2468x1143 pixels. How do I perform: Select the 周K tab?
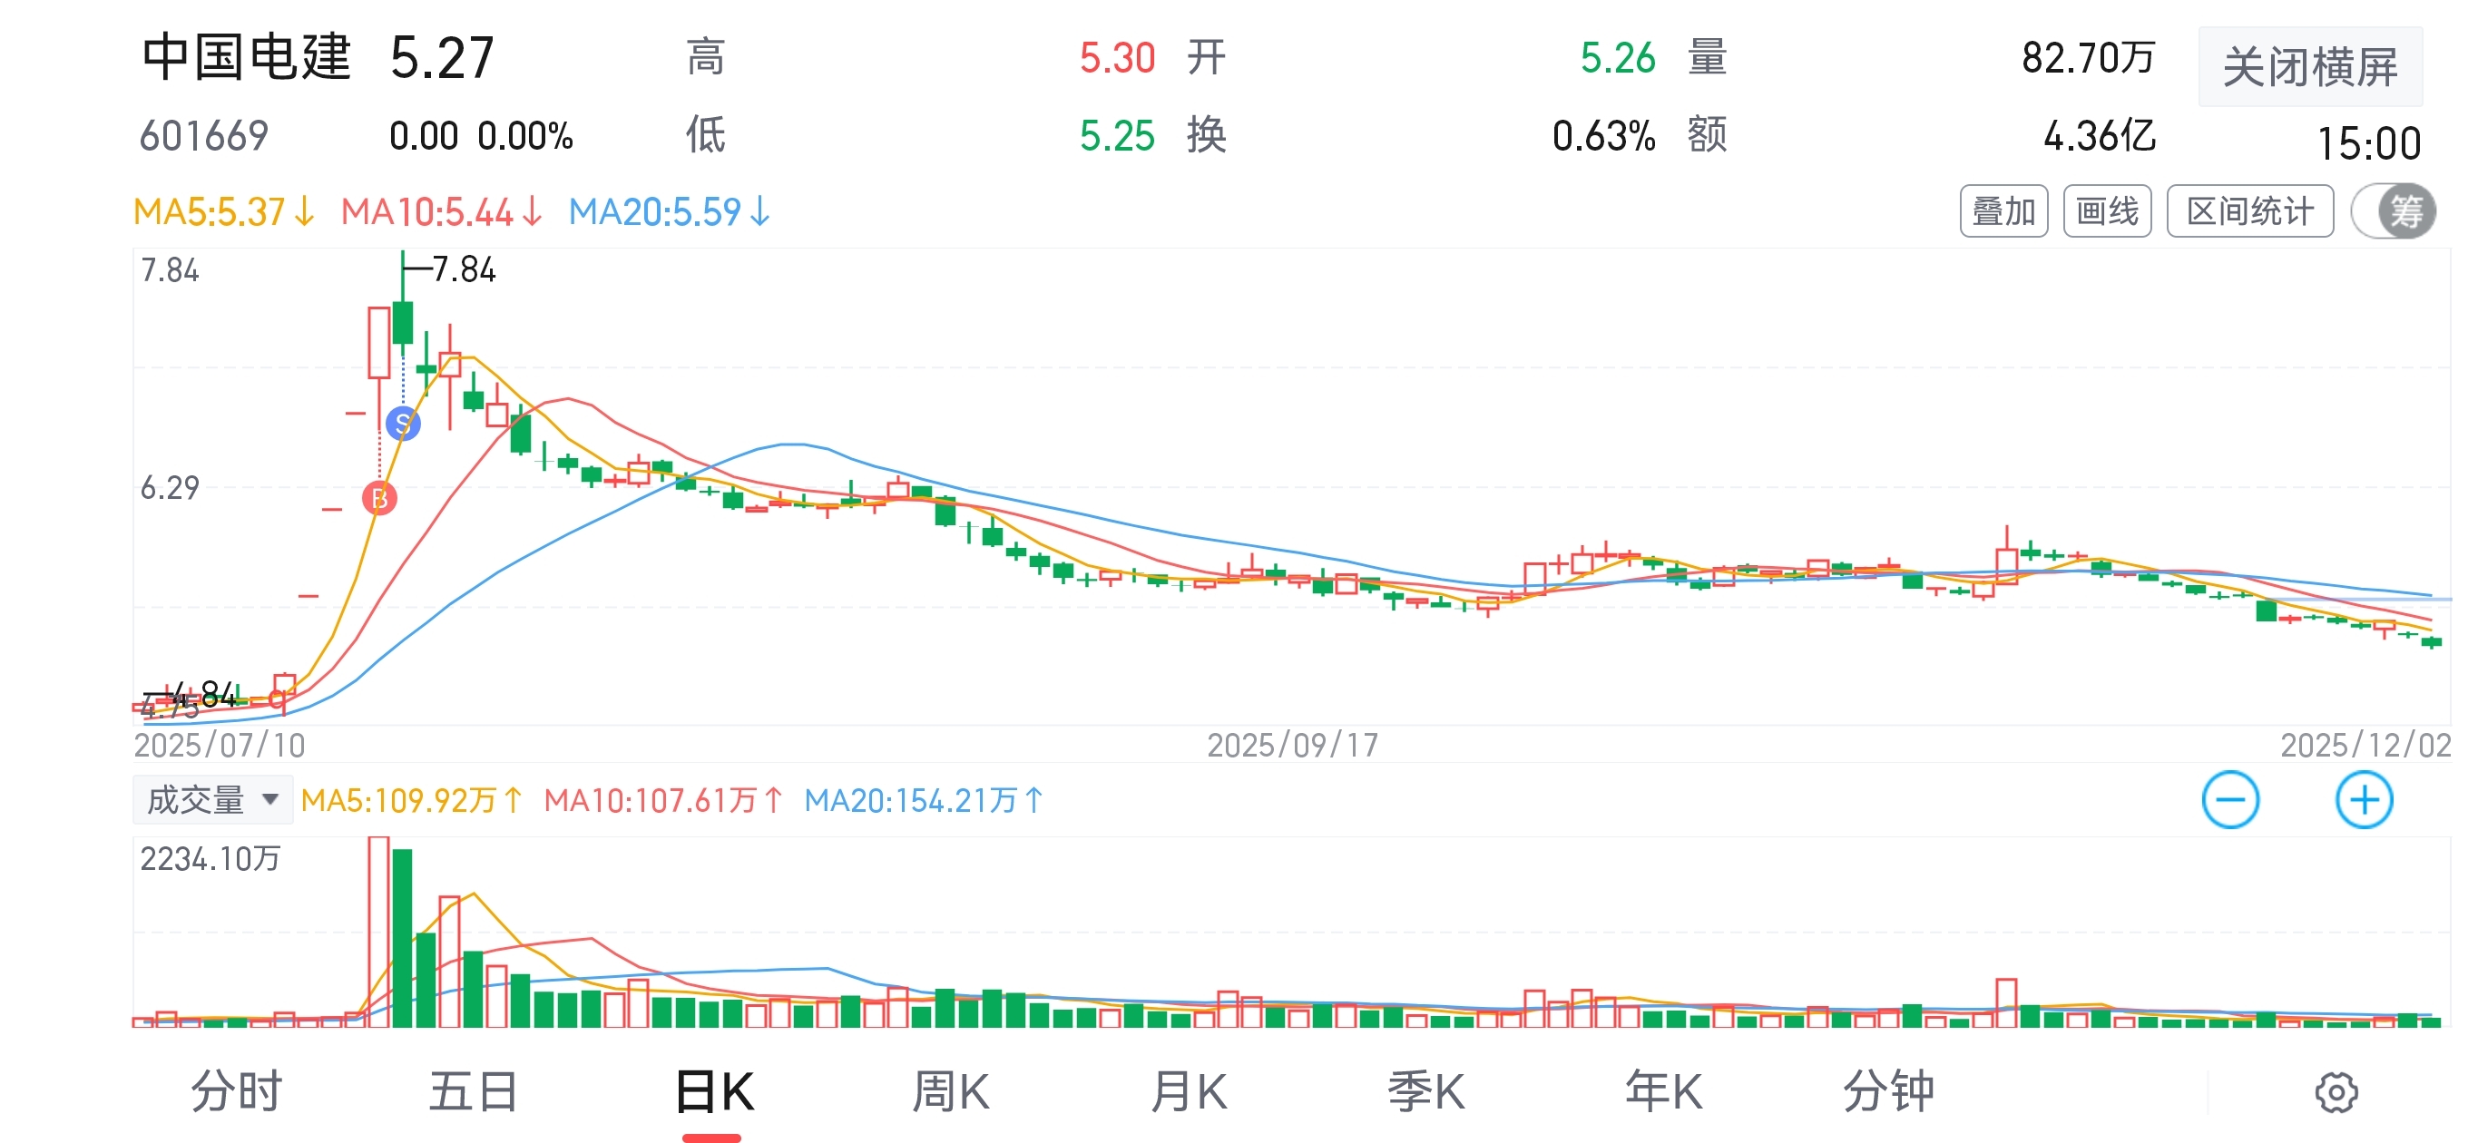tap(949, 1090)
